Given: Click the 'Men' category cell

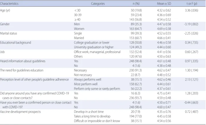Looking at the screenshot, I should pos(77,24).
